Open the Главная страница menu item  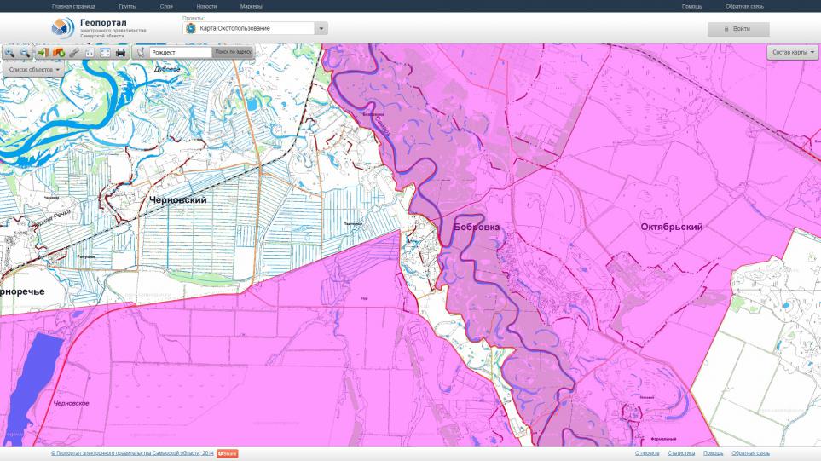pos(73,7)
